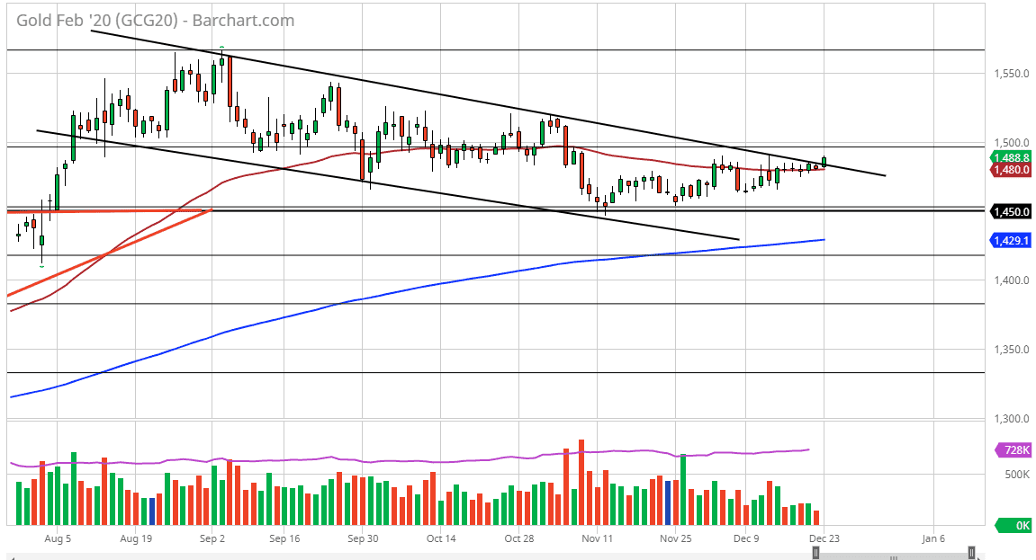Click the green high marker above the September peak candle
Screen dimensions: 1036x560
(221, 48)
